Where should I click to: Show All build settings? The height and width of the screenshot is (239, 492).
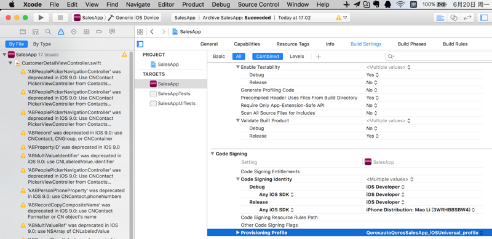pos(239,57)
